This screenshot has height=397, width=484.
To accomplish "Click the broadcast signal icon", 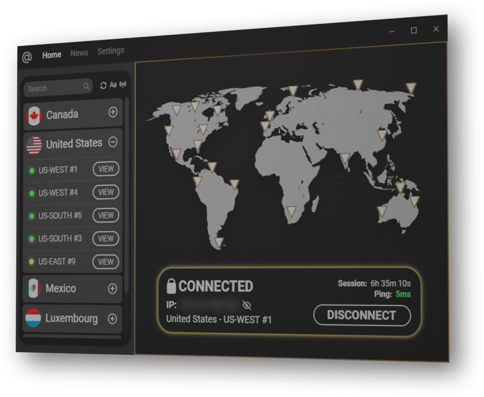I will 122,84.
